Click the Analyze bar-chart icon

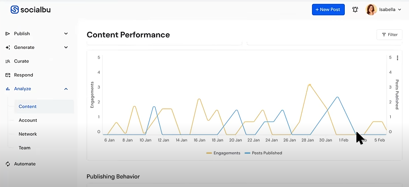8,89
